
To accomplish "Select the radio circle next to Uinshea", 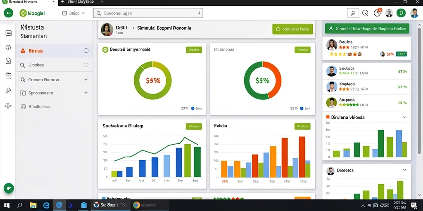I will tap(86, 65).
